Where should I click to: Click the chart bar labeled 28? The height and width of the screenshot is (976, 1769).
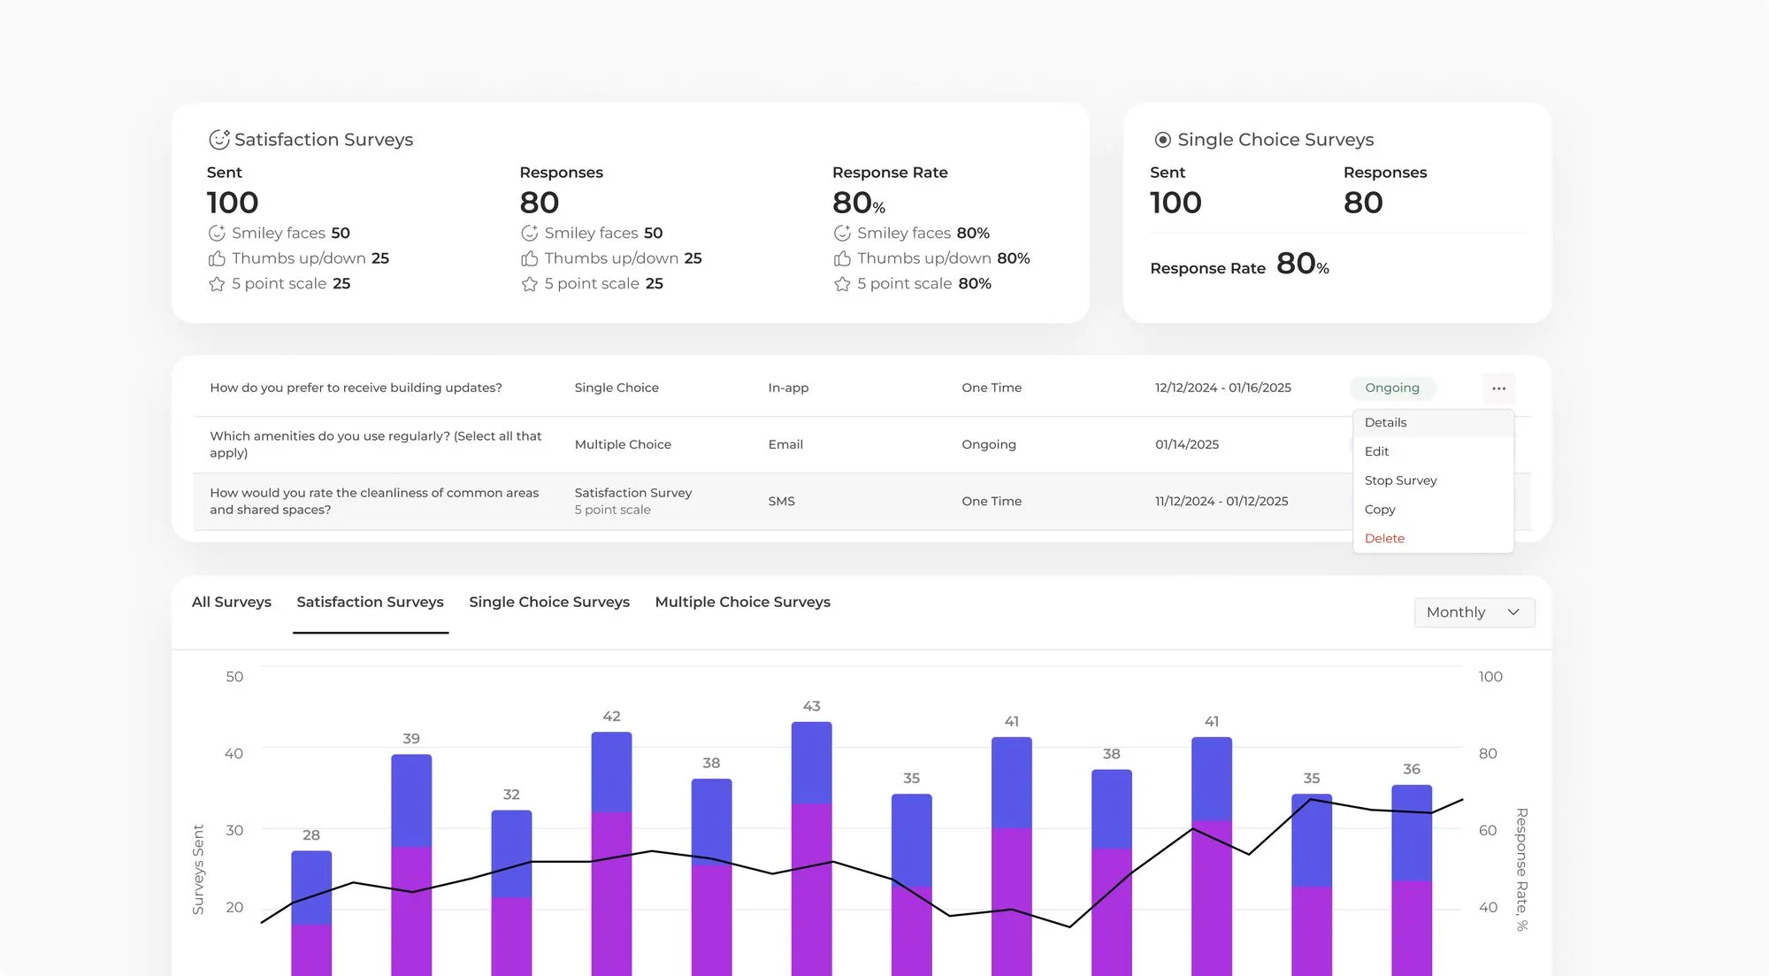pos(311,913)
